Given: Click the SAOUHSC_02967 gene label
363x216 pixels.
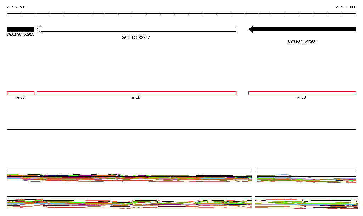Looking at the screenshot, I should pos(136,37).
